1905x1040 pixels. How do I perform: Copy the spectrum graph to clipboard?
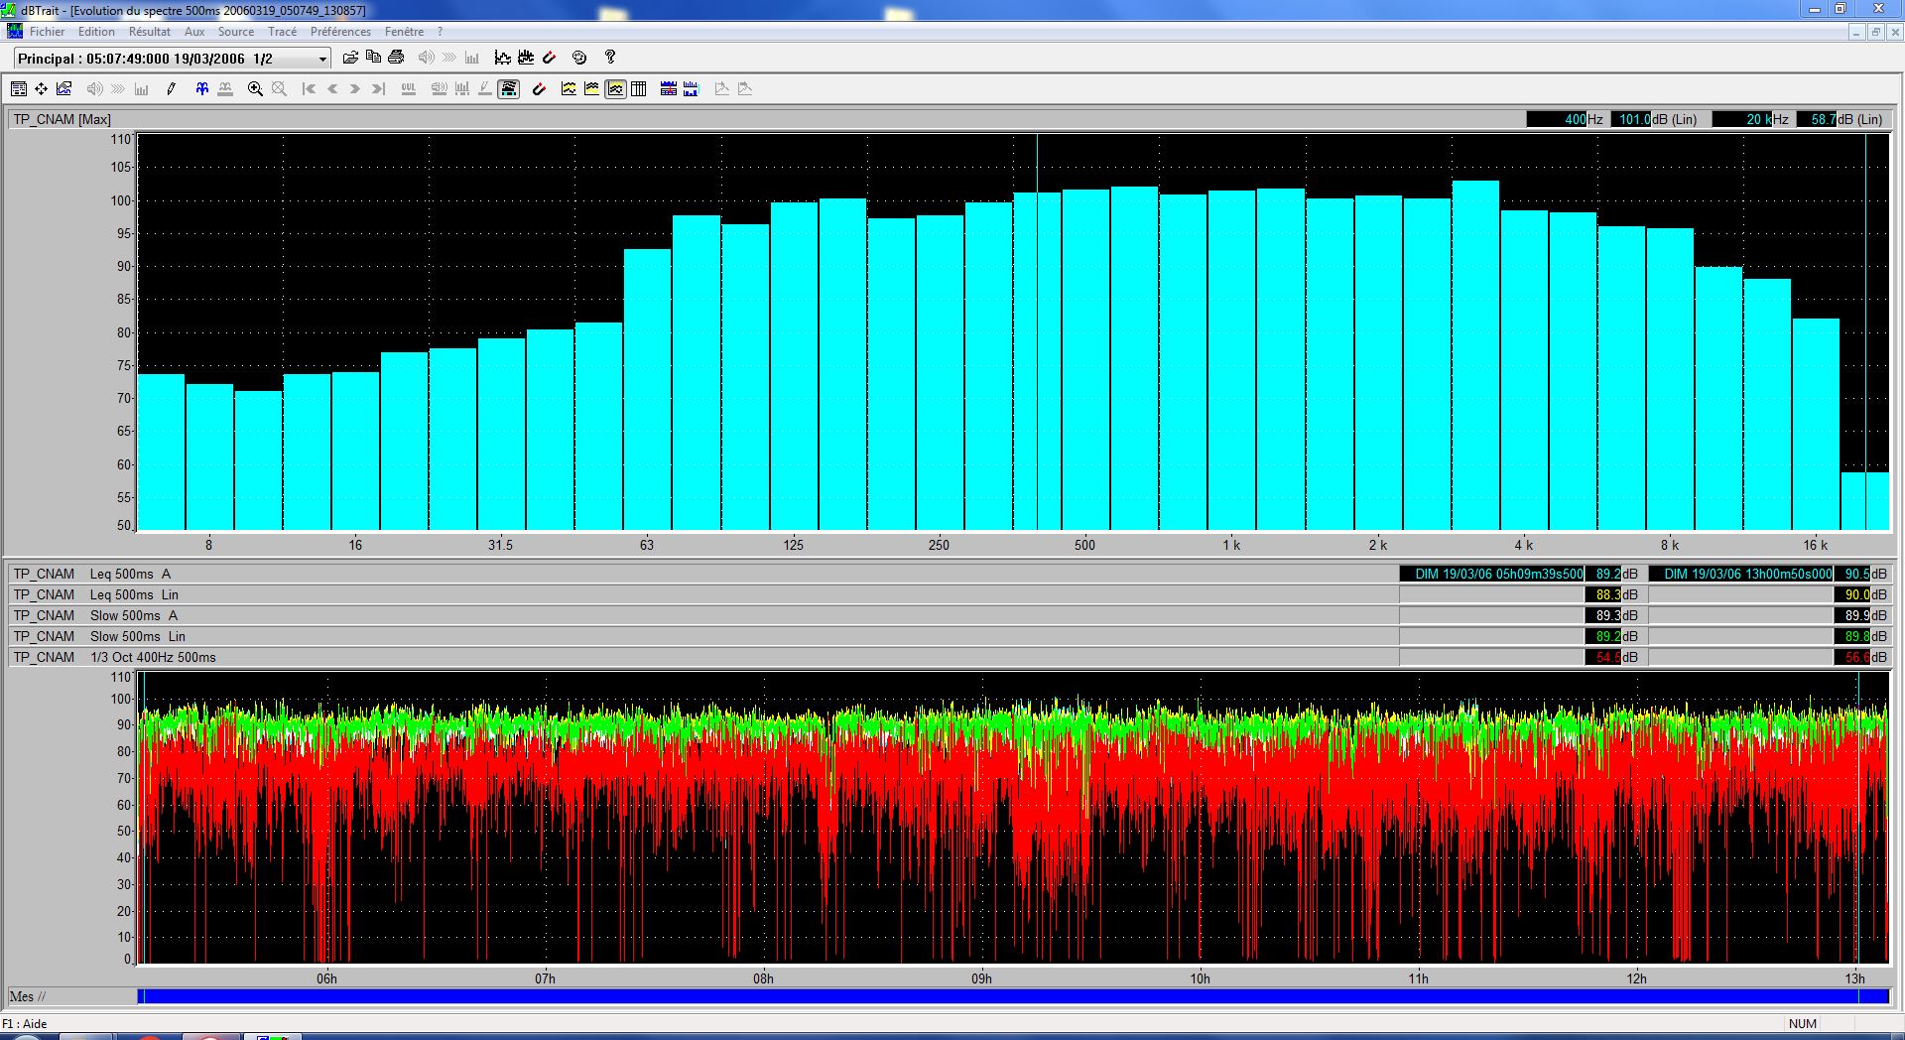(x=373, y=57)
